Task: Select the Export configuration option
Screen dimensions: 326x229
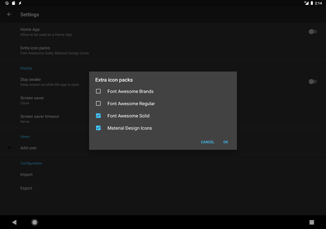Action: pos(26,188)
